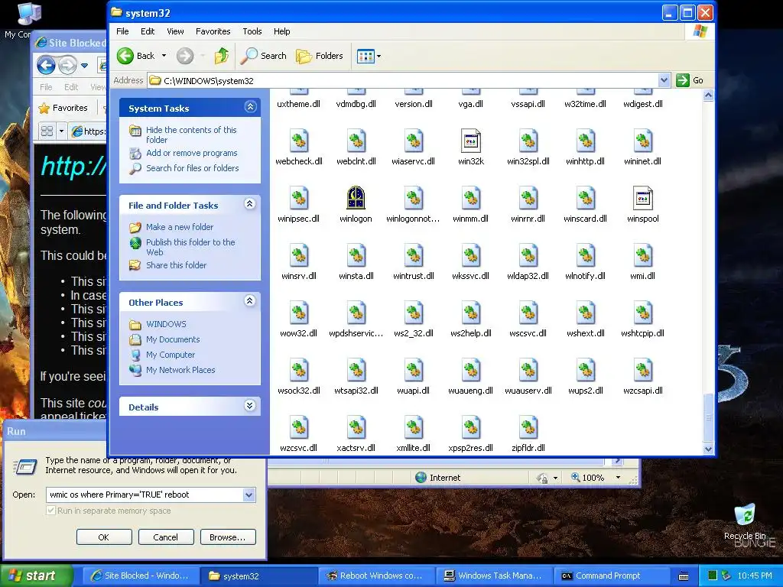Screen dimensions: 783x587
Task: Click the address field showing C:\WINDOWS\system32
Action: [x=403, y=80]
